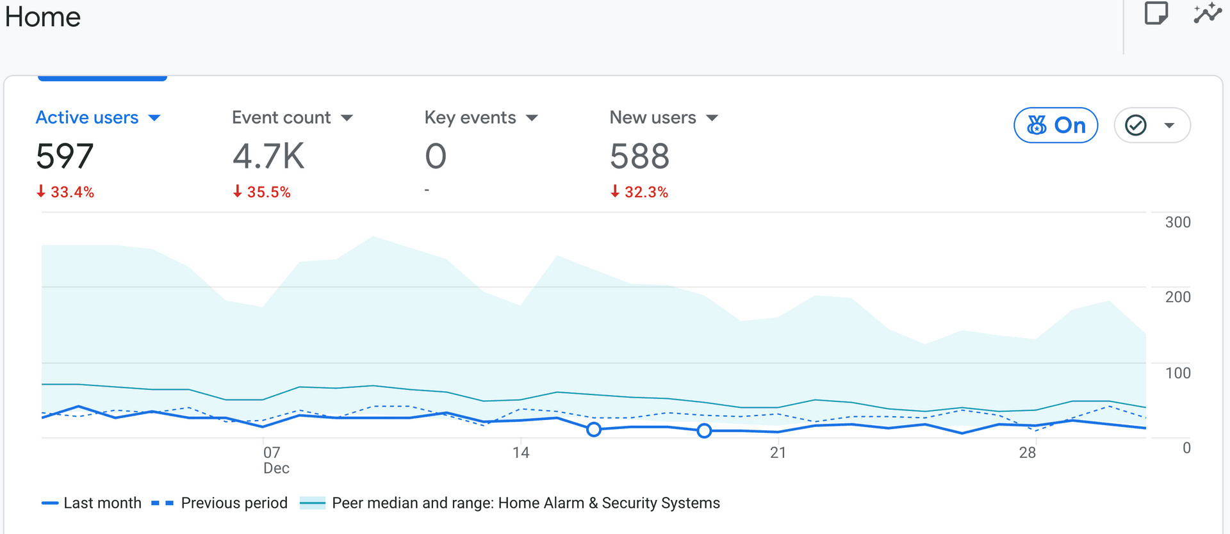
Task: Click the Previous period dashed legend swatch
Action: point(162,503)
